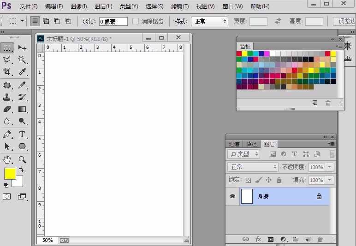
Task: Switch to the 路径 tab
Action: pyautogui.click(x=252, y=144)
